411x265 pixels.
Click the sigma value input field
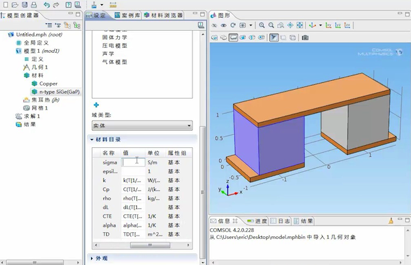click(133, 162)
